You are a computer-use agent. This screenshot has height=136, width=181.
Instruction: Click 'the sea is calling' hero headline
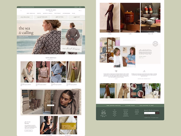[26, 31]
